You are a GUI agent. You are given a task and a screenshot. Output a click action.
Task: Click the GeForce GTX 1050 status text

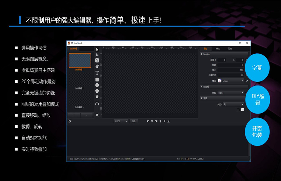click(x=190, y=159)
